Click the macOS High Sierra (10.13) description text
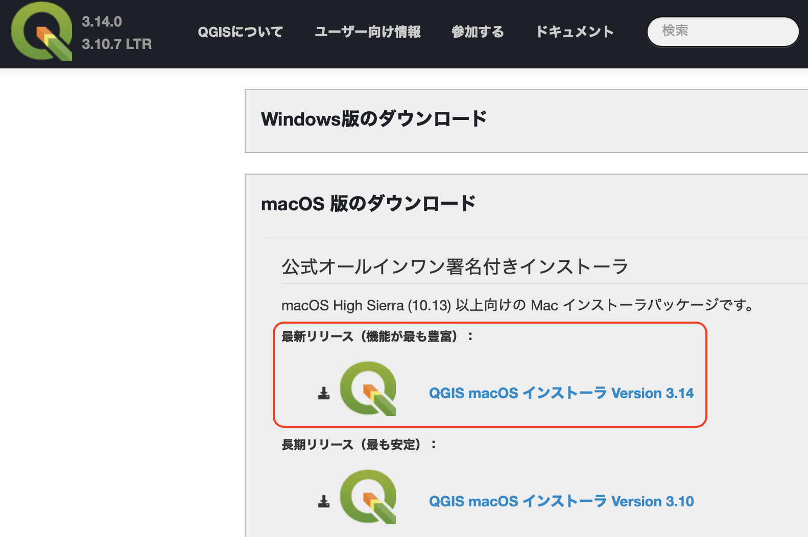This screenshot has height=537, width=808. 518,305
